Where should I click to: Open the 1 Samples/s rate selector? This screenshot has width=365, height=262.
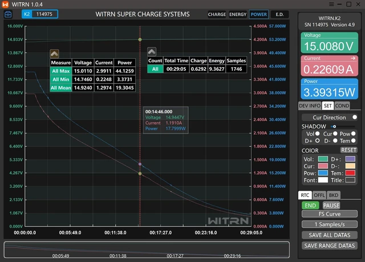330,224
